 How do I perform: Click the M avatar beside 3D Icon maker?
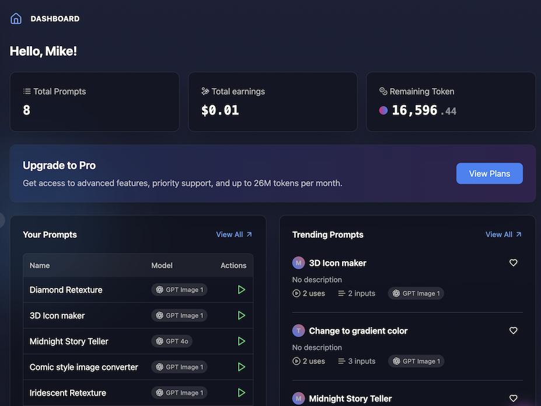[299, 263]
